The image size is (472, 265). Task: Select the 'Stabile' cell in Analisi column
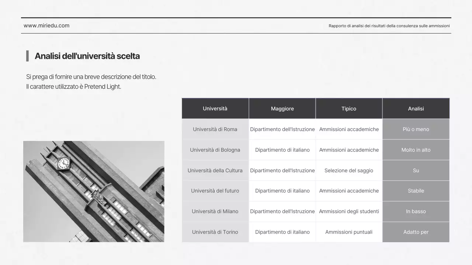coord(416,191)
